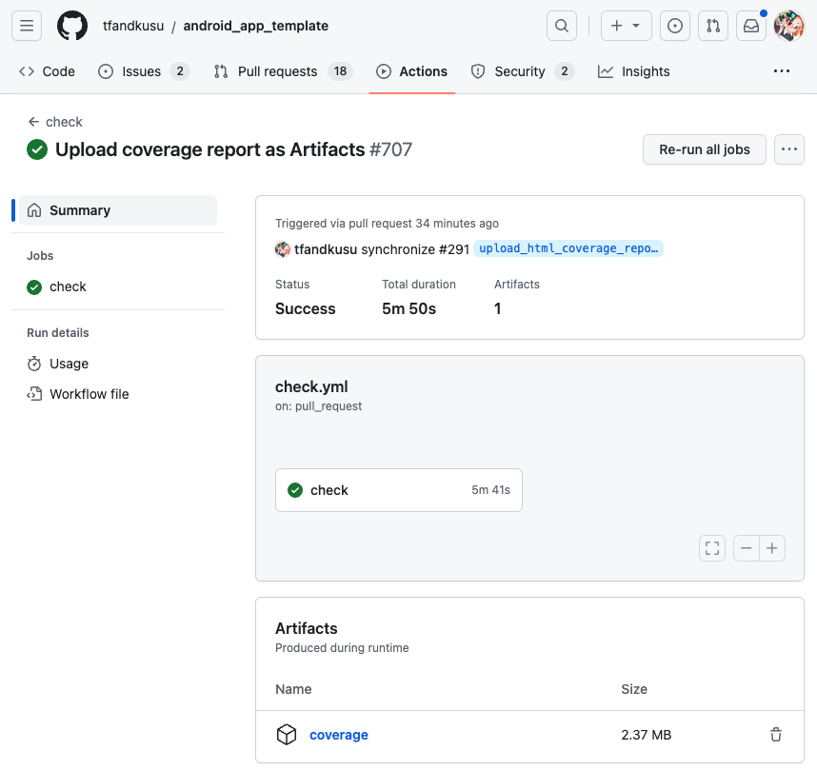
Task: Click the tfandkusu owner link in header
Action: coord(133,26)
